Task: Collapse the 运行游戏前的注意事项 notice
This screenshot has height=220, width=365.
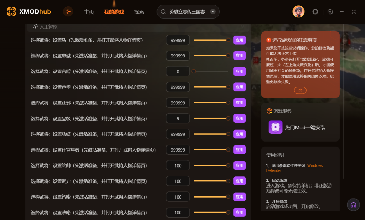Action: pyautogui.click(x=300, y=90)
